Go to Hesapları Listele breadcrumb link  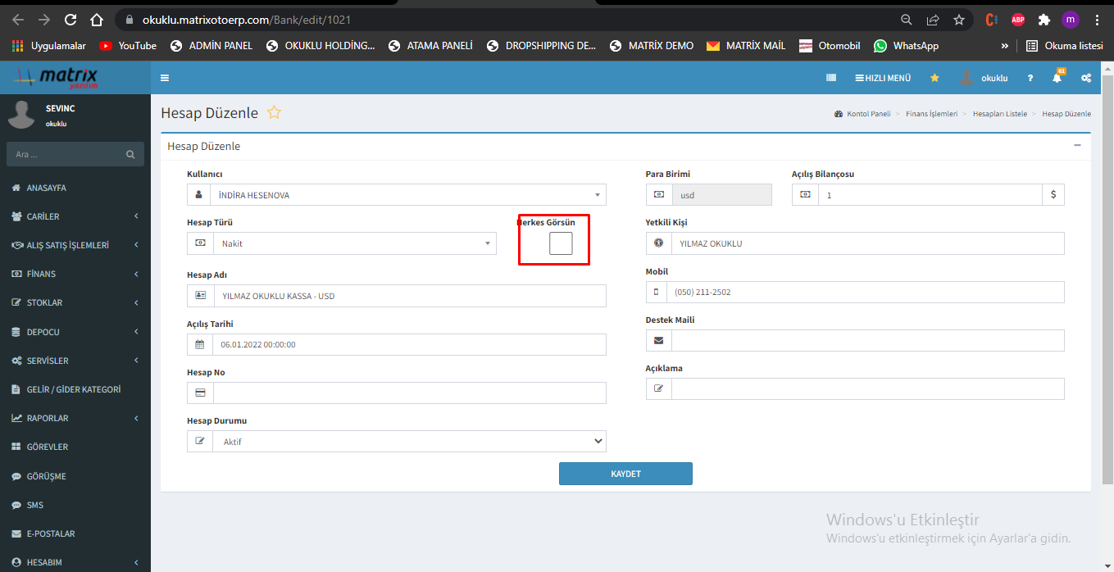(999, 114)
